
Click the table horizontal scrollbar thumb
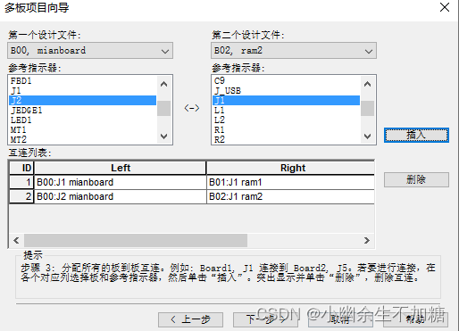(136, 240)
